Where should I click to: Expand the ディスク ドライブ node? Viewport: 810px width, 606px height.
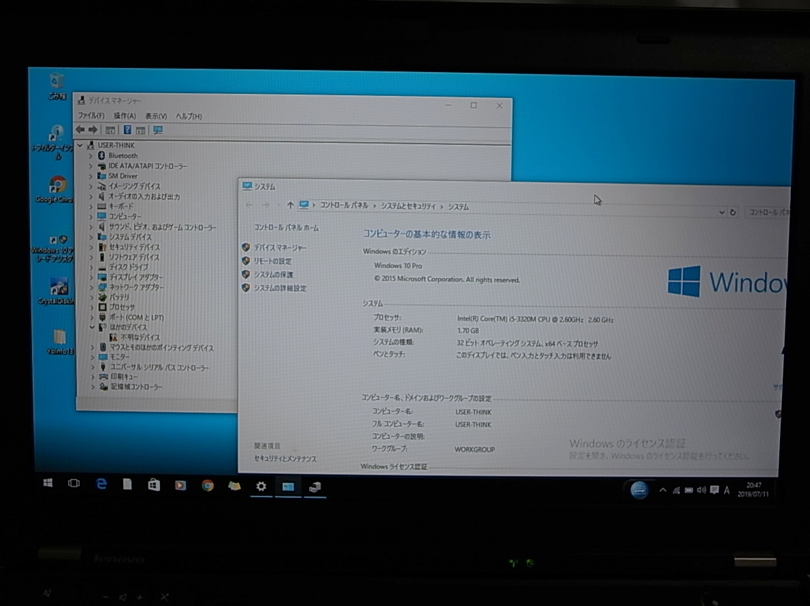point(91,267)
